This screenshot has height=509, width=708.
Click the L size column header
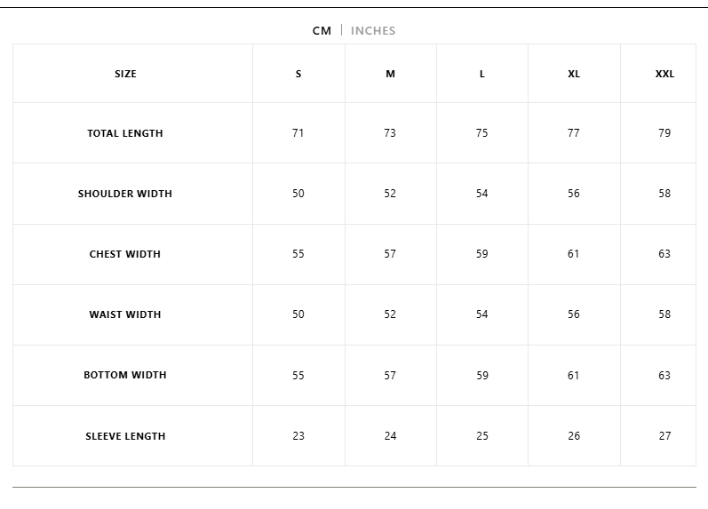[x=482, y=74]
